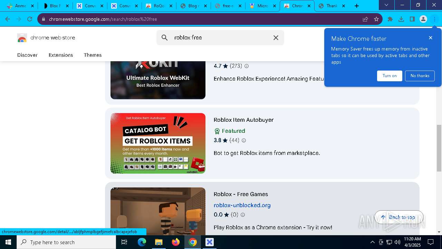This screenshot has height=249, width=442.
Task: Open the Roblox - Free Games title
Action: point(241,194)
